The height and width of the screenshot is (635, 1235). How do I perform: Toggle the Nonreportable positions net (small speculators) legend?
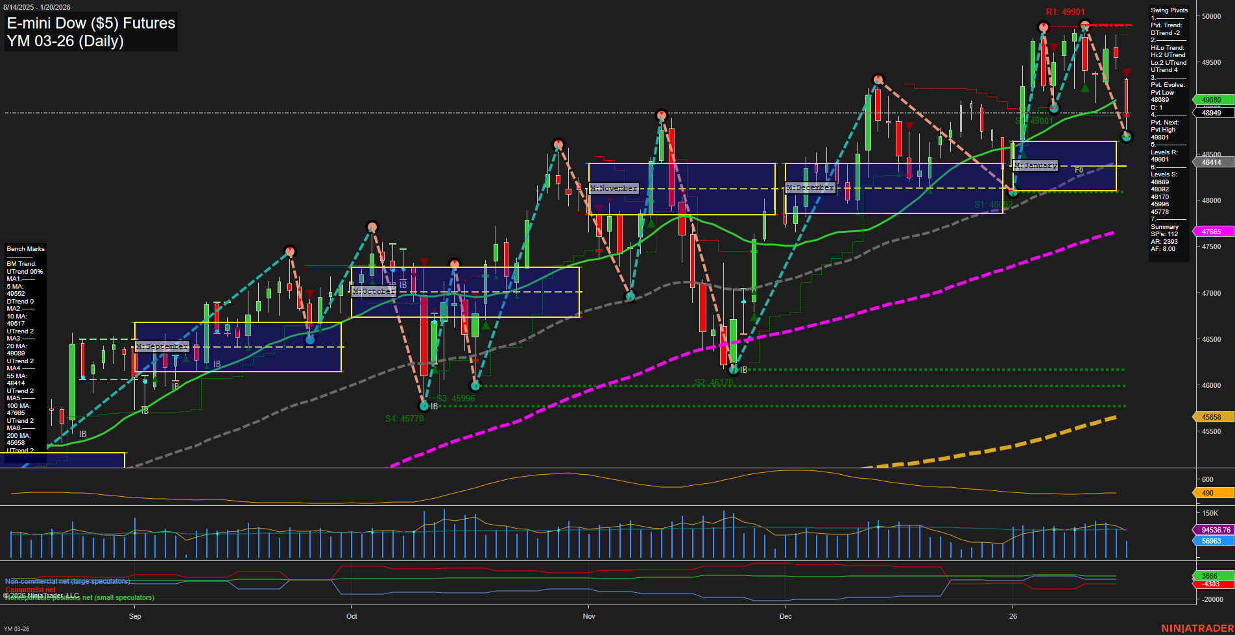tap(79, 597)
